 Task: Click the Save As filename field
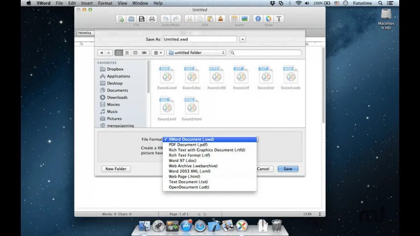pyautogui.click(x=200, y=39)
